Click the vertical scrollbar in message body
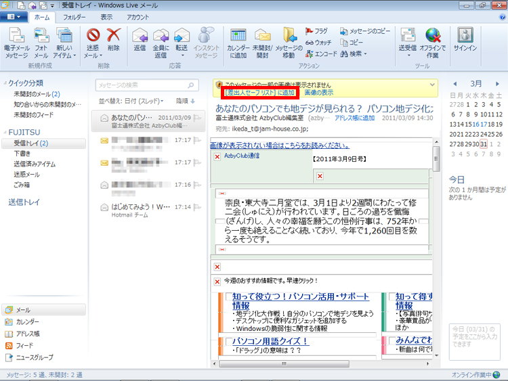 pyautogui.click(x=436, y=158)
